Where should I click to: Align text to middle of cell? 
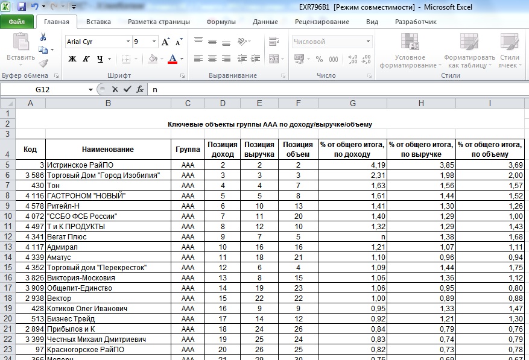point(212,42)
